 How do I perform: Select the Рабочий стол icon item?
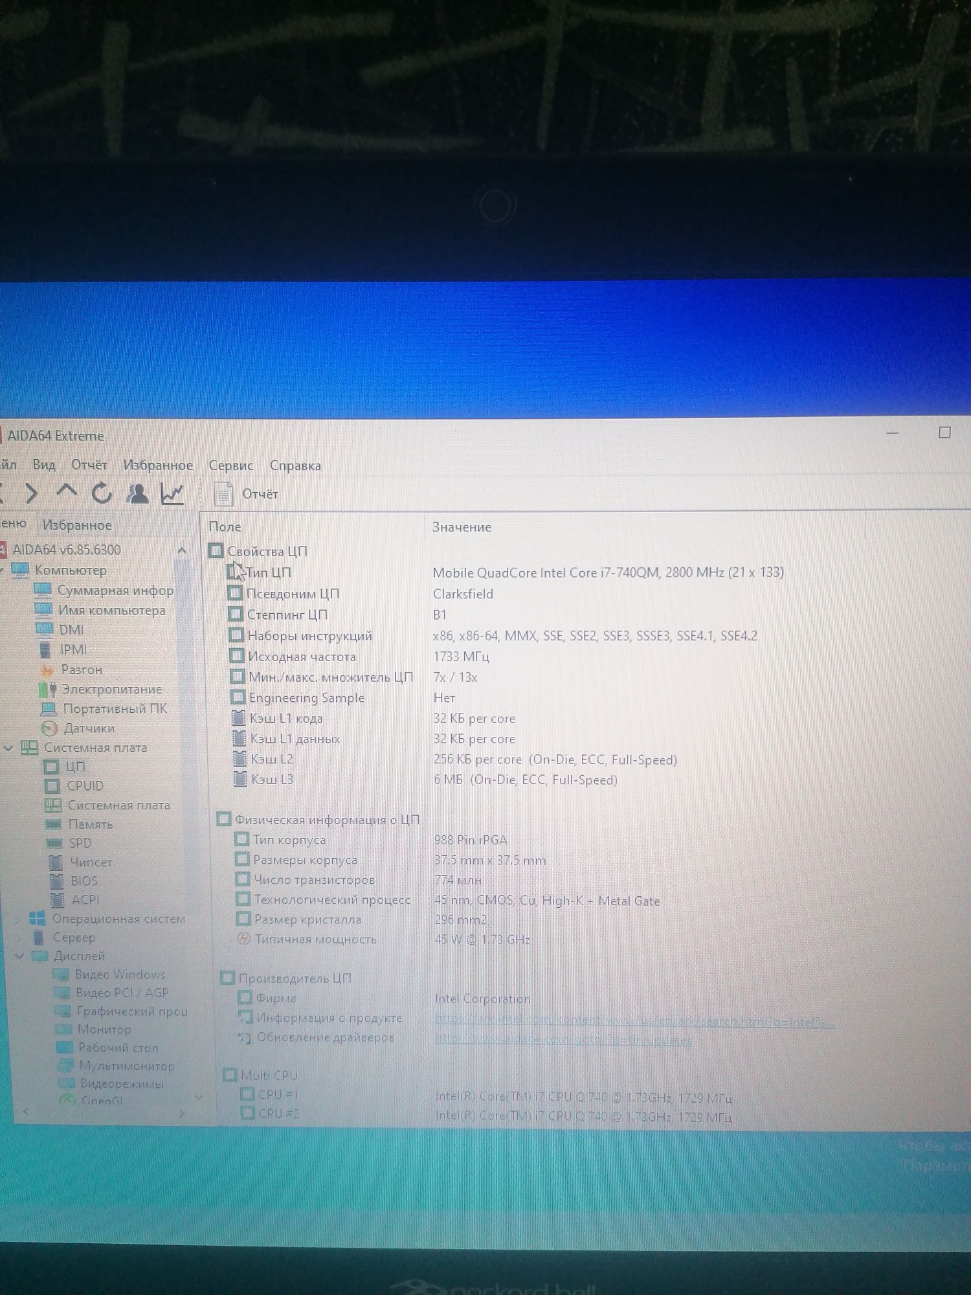(x=65, y=1048)
